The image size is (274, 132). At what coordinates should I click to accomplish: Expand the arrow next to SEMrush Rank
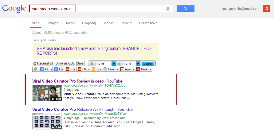click(150, 69)
